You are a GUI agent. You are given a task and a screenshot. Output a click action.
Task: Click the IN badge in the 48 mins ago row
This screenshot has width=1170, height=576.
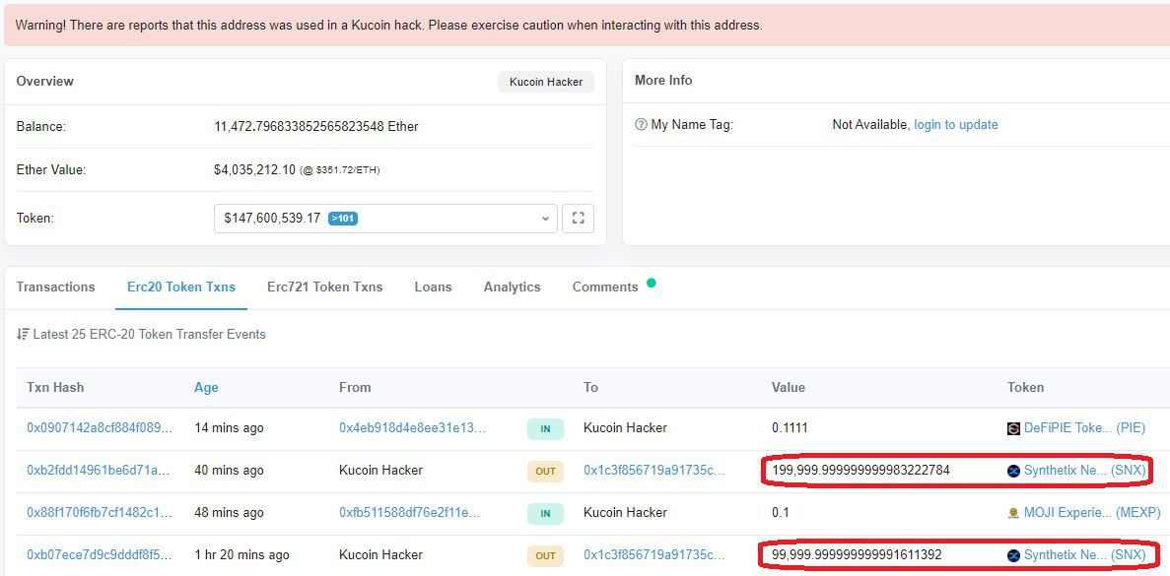545,513
